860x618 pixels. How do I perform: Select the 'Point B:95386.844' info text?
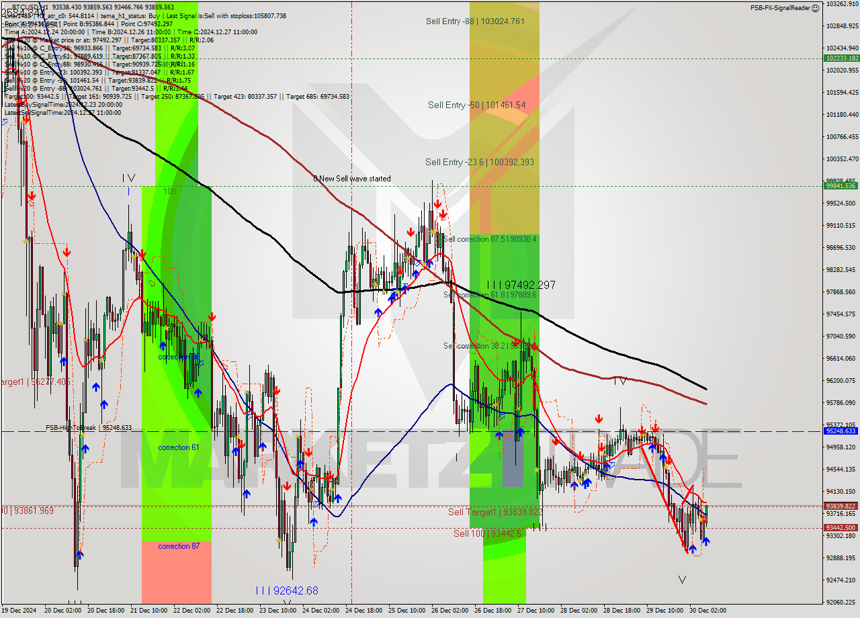(89, 24)
